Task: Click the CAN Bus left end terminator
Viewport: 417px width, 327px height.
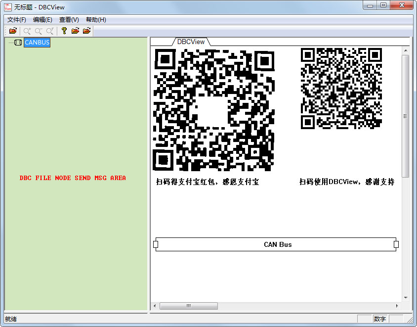Action: [156, 244]
